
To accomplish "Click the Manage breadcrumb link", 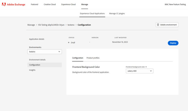I will click(x=31, y=25).
